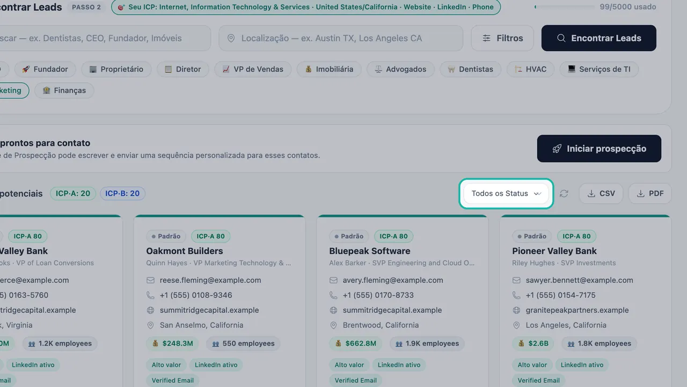This screenshot has width=687, height=387.
Task: Click the Iniciar prospecção button
Action: pyautogui.click(x=599, y=149)
